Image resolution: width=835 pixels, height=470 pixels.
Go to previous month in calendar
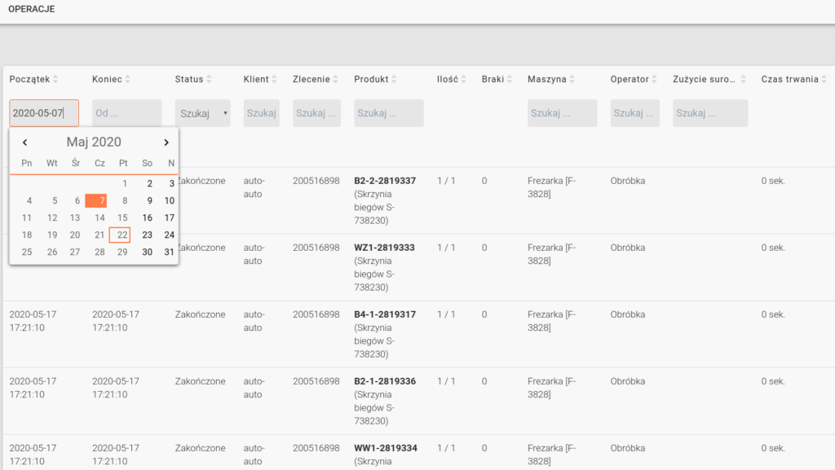(25, 143)
